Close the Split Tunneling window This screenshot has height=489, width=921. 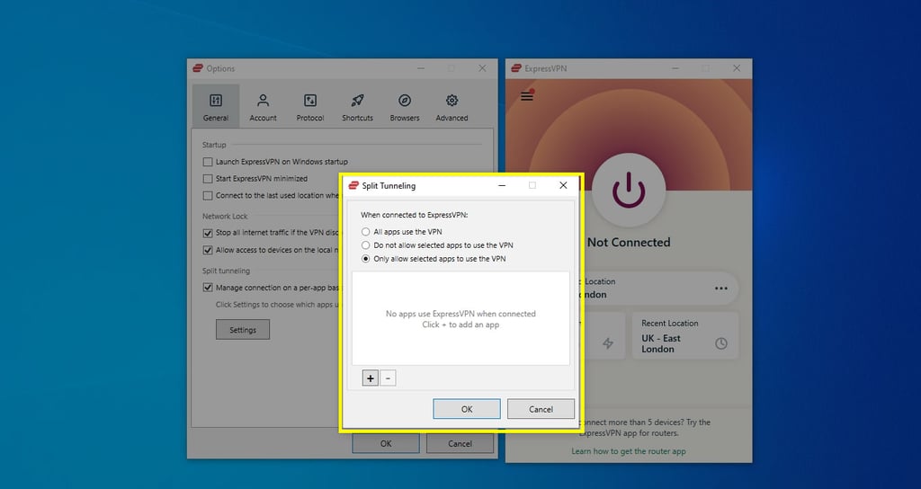[x=563, y=185]
